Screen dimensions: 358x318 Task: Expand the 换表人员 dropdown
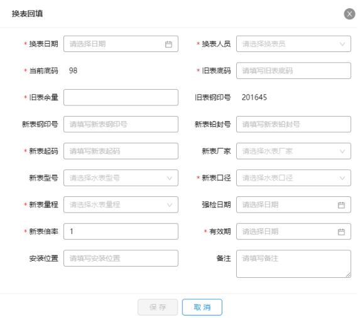293,44
